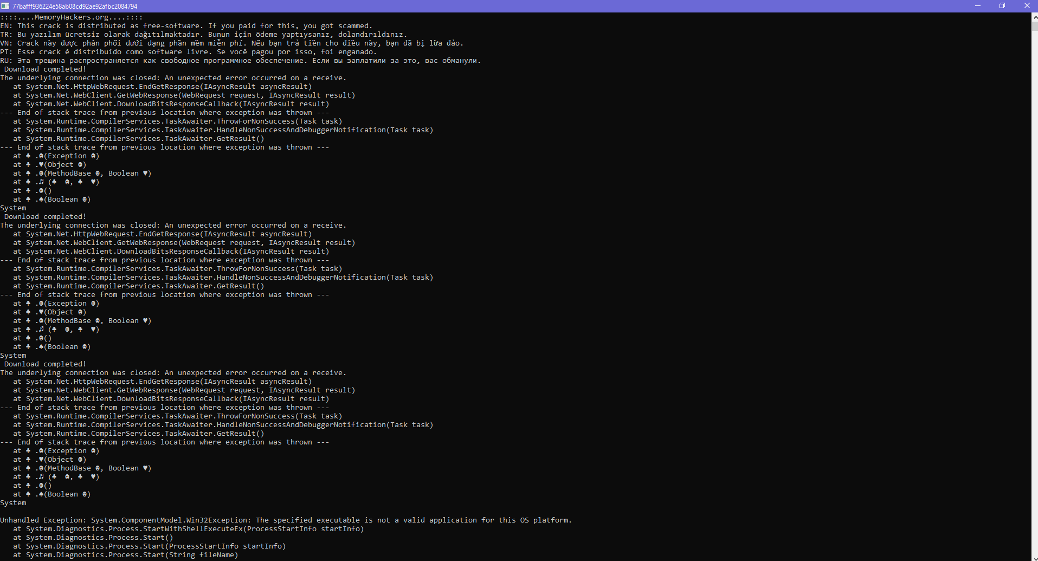1038x561 pixels.
Task: Click the Process.Start() stack trace line
Action: point(93,538)
